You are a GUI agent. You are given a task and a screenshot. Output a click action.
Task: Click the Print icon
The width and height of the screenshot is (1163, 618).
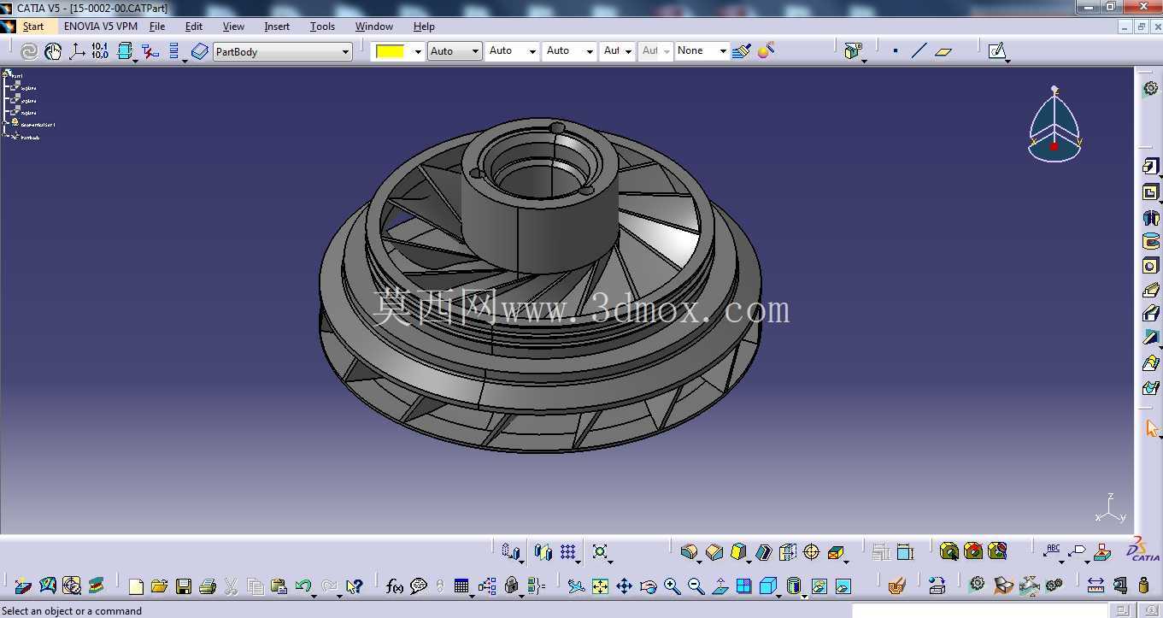click(207, 586)
